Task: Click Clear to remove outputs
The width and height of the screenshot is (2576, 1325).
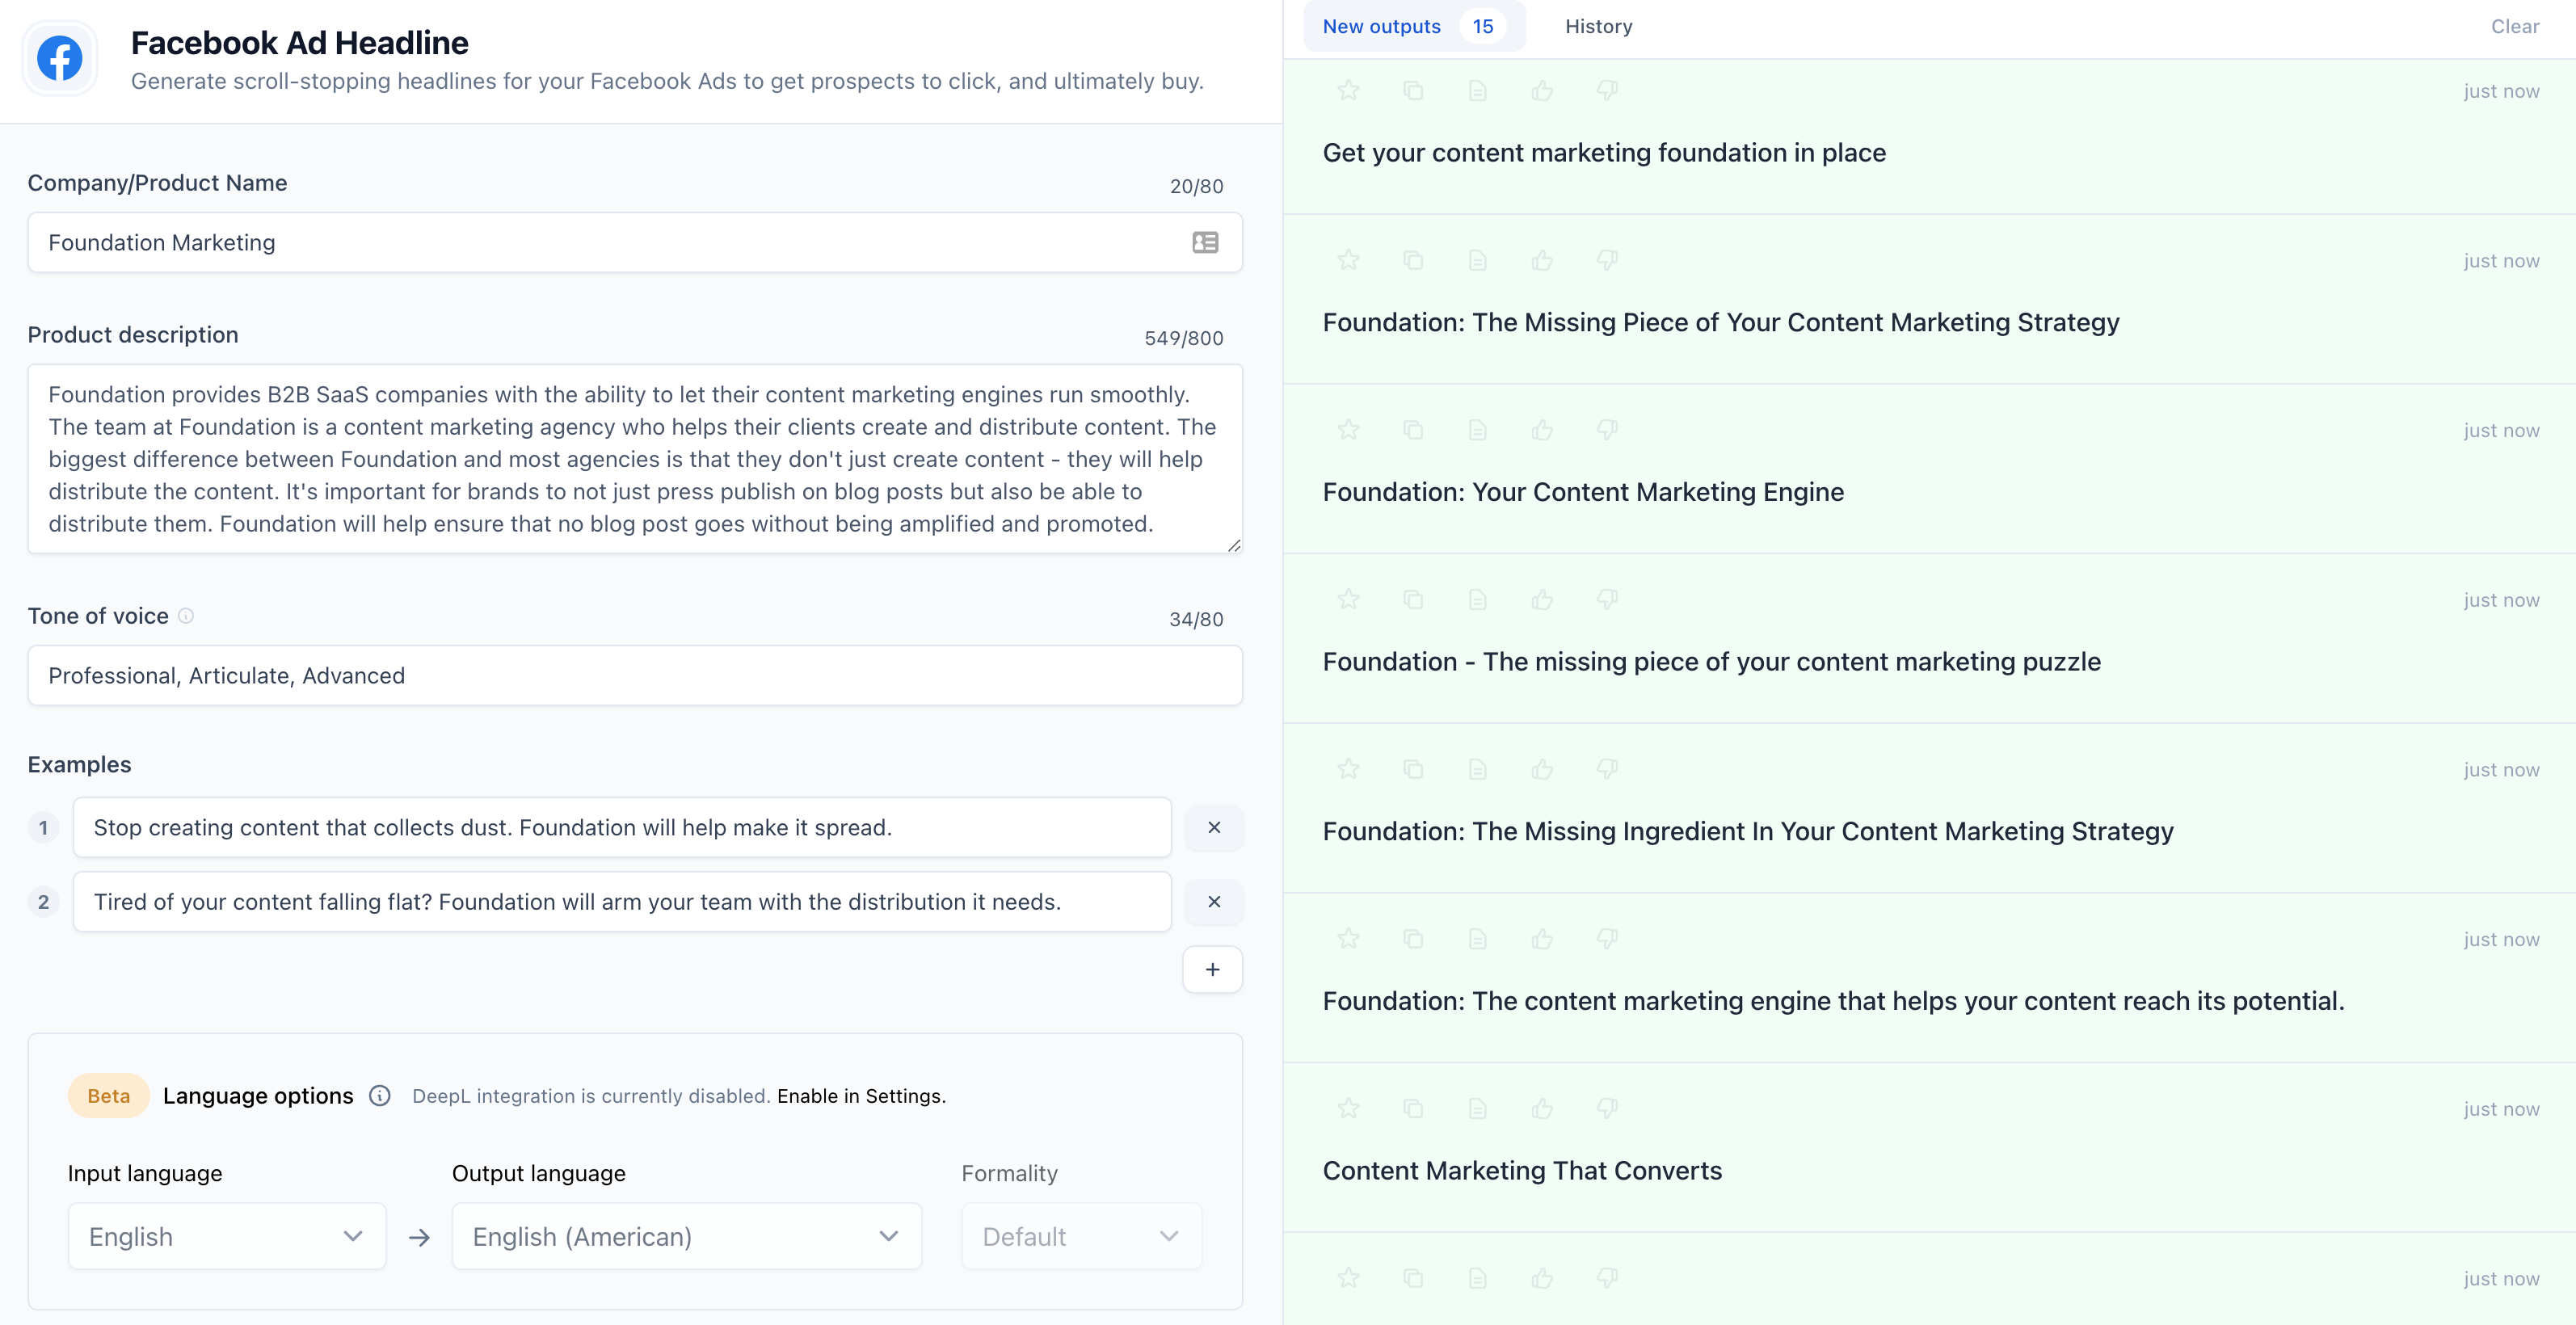Action: (x=2514, y=27)
